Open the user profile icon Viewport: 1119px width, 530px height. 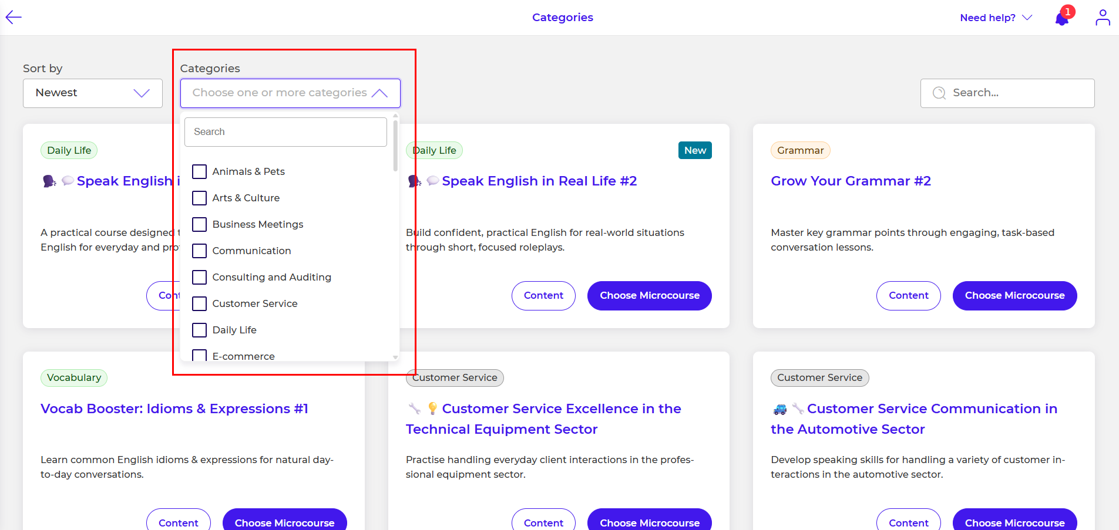(x=1102, y=18)
